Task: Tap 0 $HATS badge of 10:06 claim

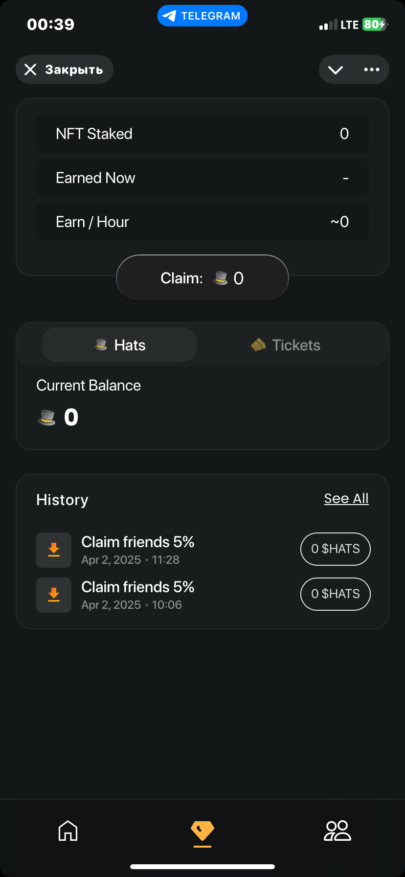Action: pos(336,594)
